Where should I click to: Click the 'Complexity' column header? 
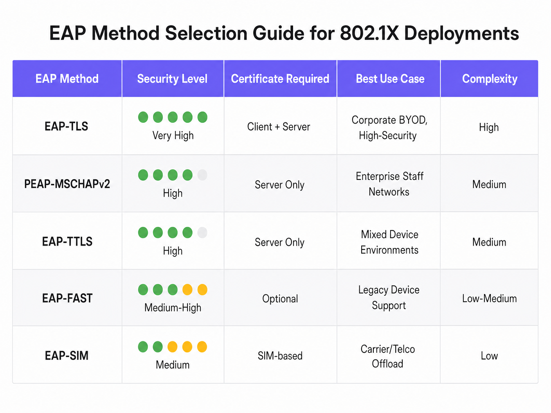[490, 79]
